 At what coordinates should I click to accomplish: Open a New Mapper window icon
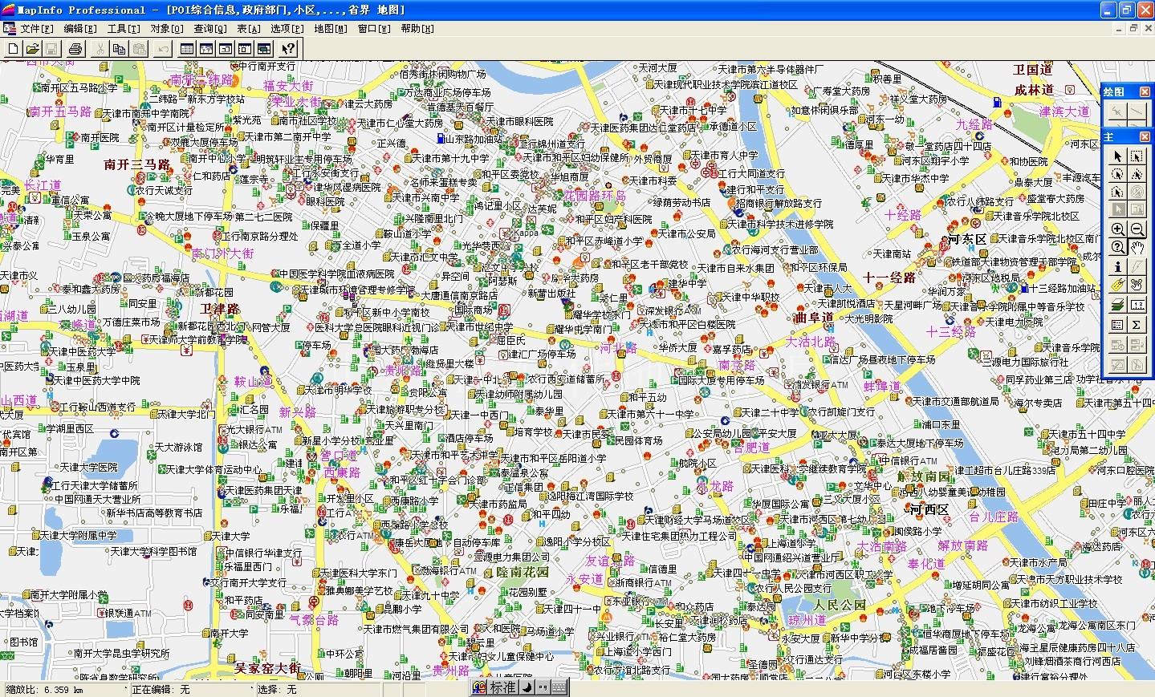coord(206,49)
